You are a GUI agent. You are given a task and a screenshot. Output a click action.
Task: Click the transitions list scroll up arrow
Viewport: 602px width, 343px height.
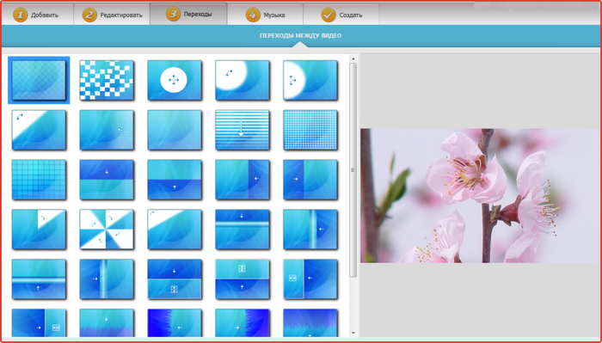click(x=353, y=58)
